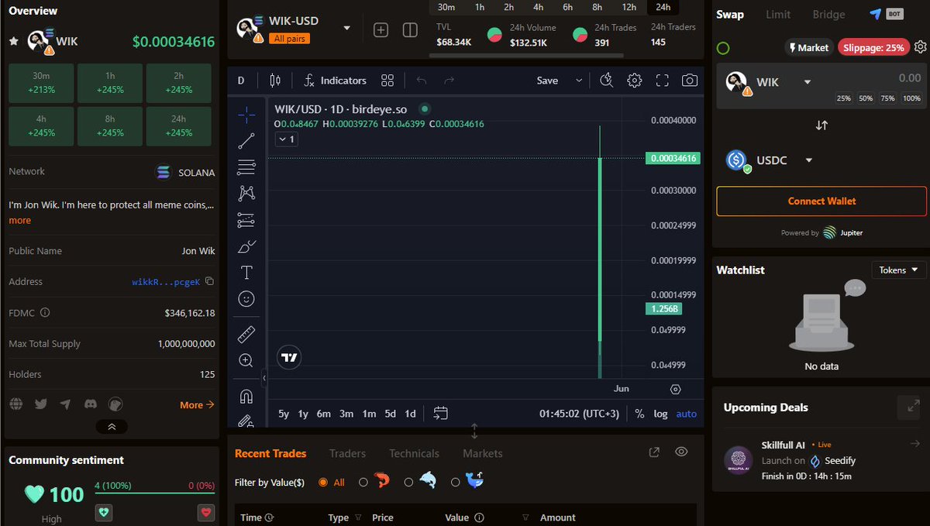This screenshot has height=526, width=930.
Task: Add WIK to favorites with star
Action: (x=13, y=41)
